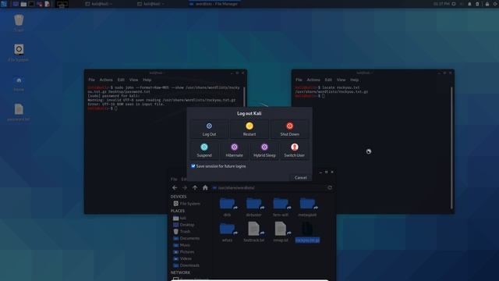Viewport: 499px width, 281px height.
Task: Select the rockyou.txt.gz archive
Action: 307,232
